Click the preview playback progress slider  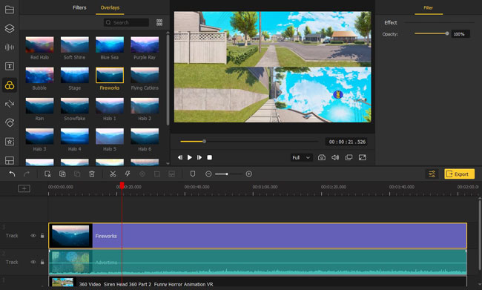249,142
